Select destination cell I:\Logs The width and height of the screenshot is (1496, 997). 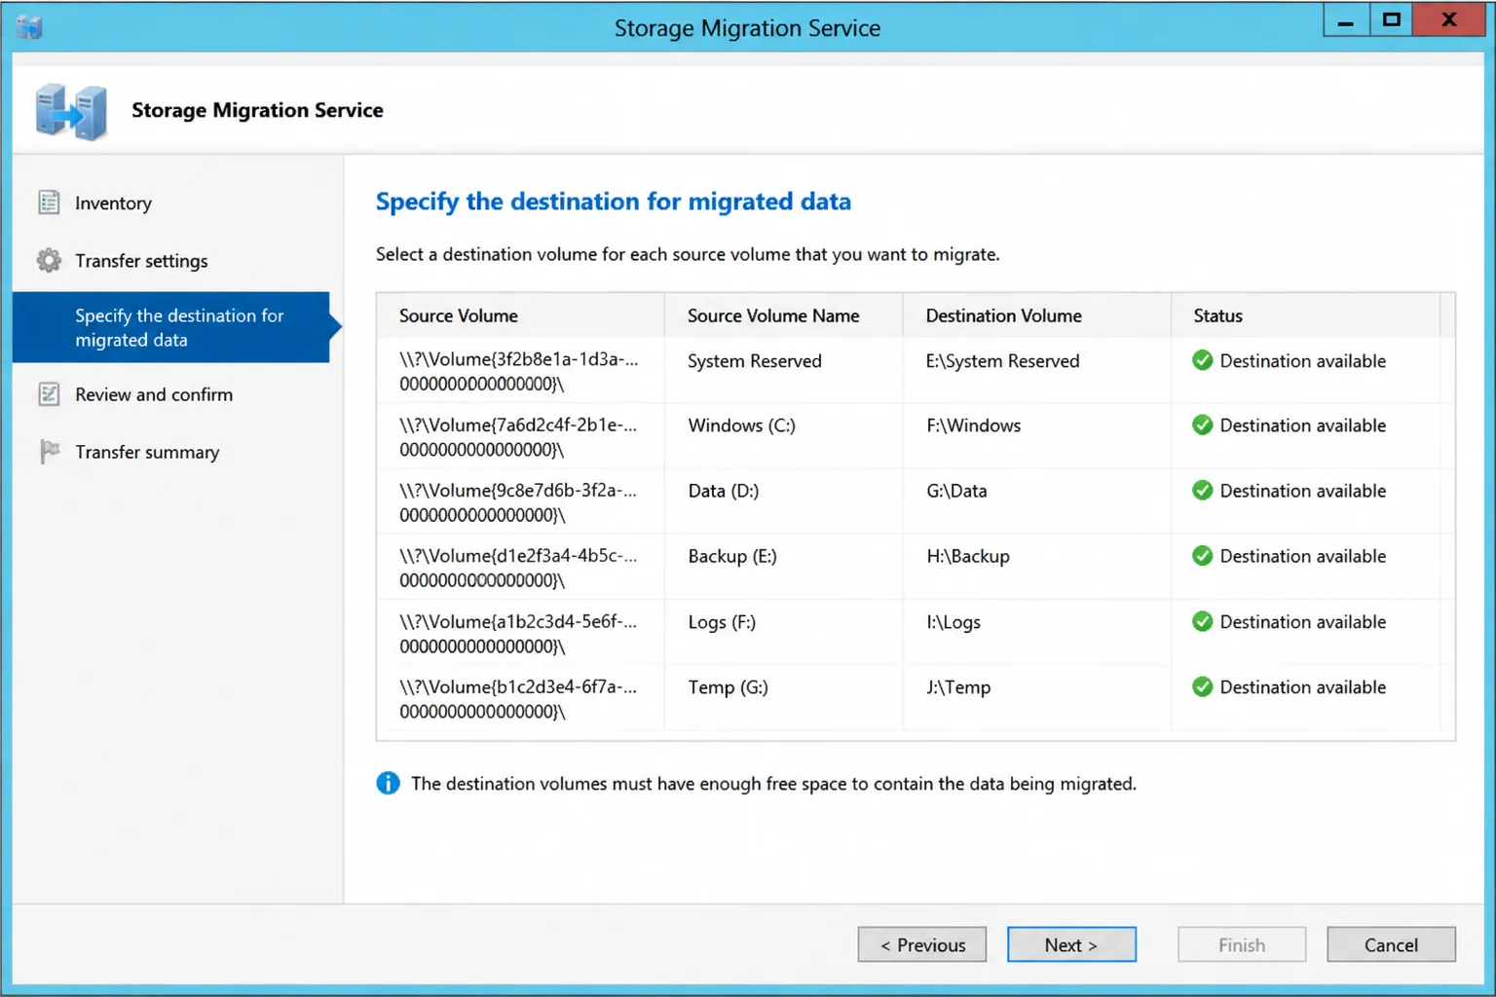(x=1037, y=632)
